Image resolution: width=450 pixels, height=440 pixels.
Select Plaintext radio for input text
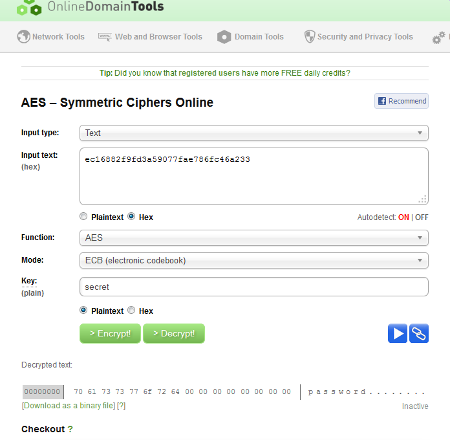tap(83, 217)
